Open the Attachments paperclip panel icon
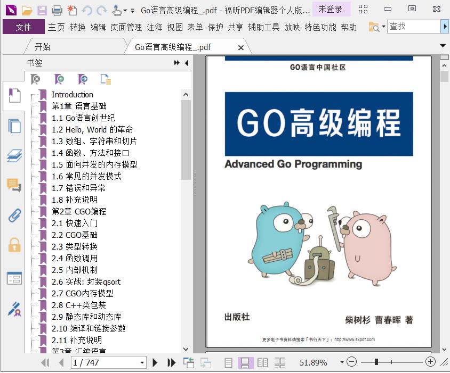The width and height of the screenshot is (450, 373). coord(14,215)
